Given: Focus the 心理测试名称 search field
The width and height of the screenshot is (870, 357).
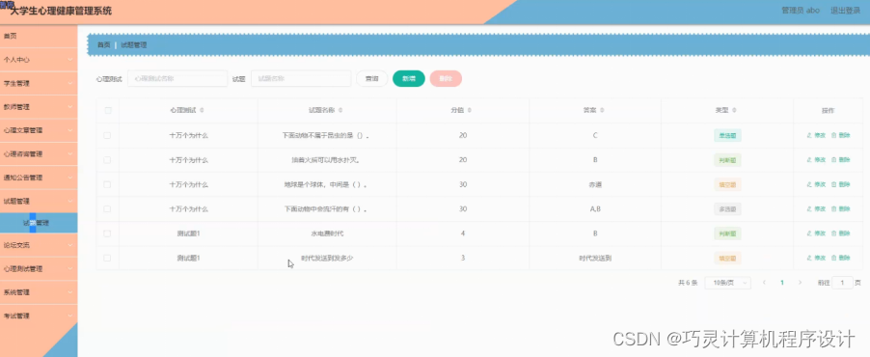Looking at the screenshot, I should [x=177, y=79].
